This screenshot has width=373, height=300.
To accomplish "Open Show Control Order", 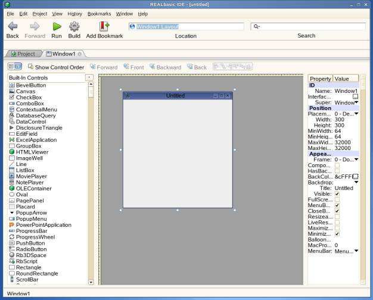I will point(56,67).
